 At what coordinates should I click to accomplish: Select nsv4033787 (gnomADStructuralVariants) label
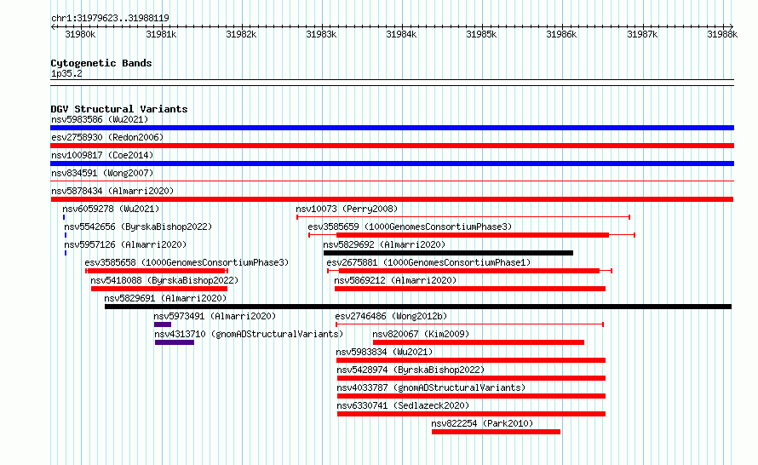pyautogui.click(x=431, y=387)
